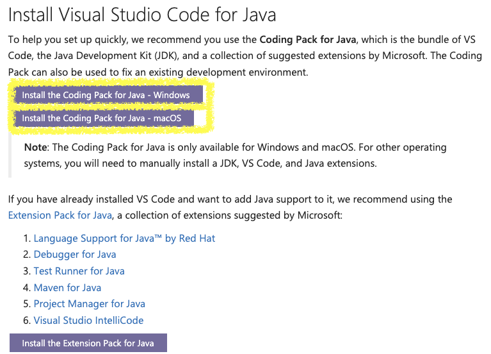This screenshot has width=491, height=354.
Task: Click the bold Note label
Action: [x=36, y=147]
